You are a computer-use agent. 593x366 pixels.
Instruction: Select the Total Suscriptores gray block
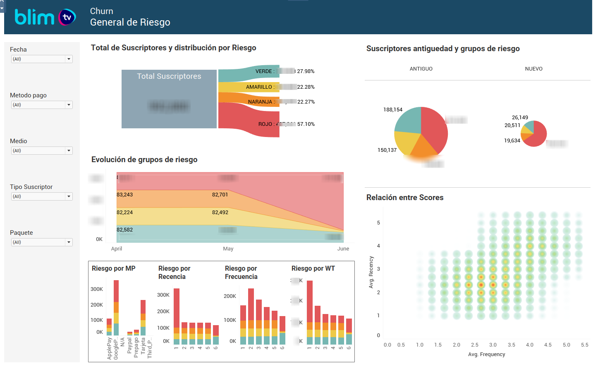tap(169, 99)
